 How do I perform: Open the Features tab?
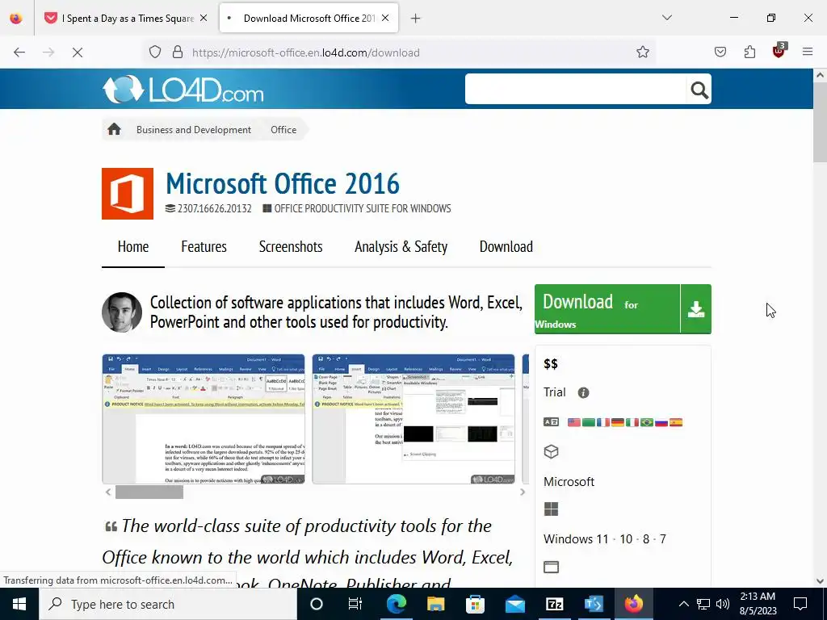click(x=204, y=247)
